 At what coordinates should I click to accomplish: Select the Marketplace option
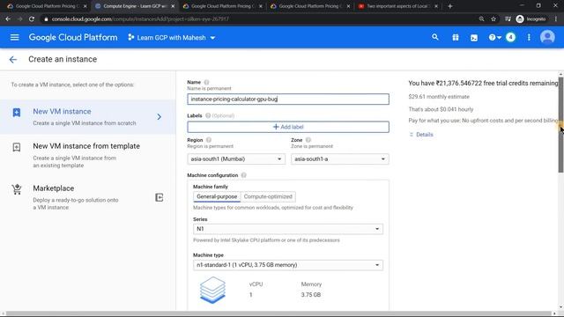(88, 197)
